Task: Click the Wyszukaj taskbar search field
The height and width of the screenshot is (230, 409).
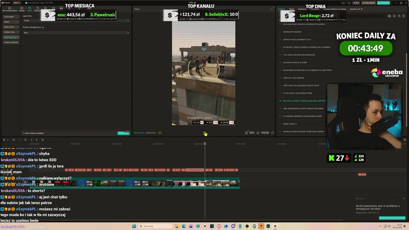Action: [x=155, y=226]
